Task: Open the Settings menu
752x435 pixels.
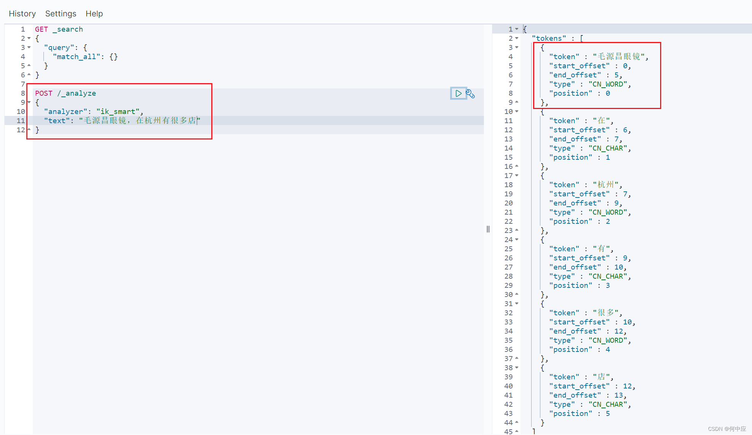Action: pyautogui.click(x=61, y=14)
